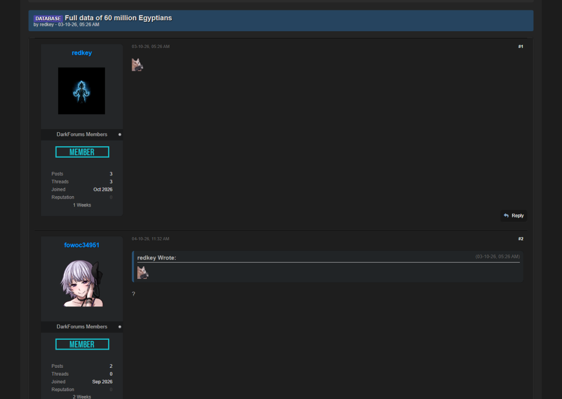Click the 'redkey Wrote:' quote header

point(157,258)
